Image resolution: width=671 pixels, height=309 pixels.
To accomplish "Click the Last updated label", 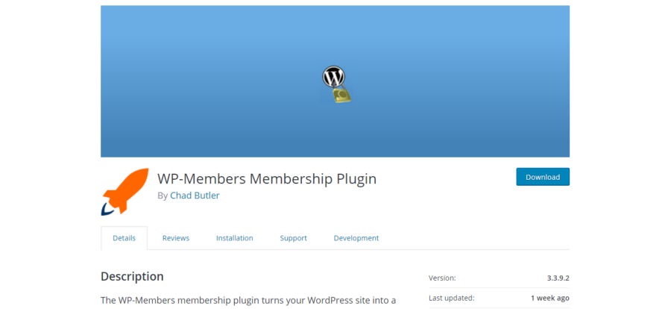I will pyautogui.click(x=452, y=298).
